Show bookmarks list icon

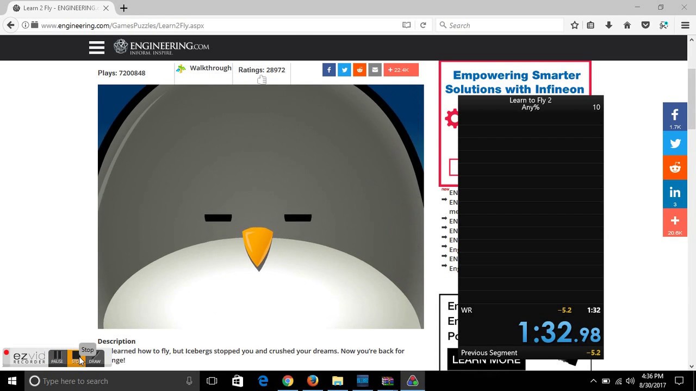click(591, 25)
